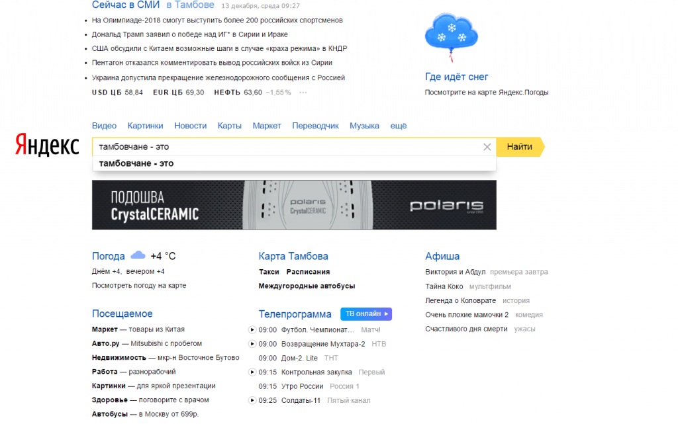The image size is (678, 424).
Task: Open the ещё services dropdown
Action: pyautogui.click(x=398, y=126)
